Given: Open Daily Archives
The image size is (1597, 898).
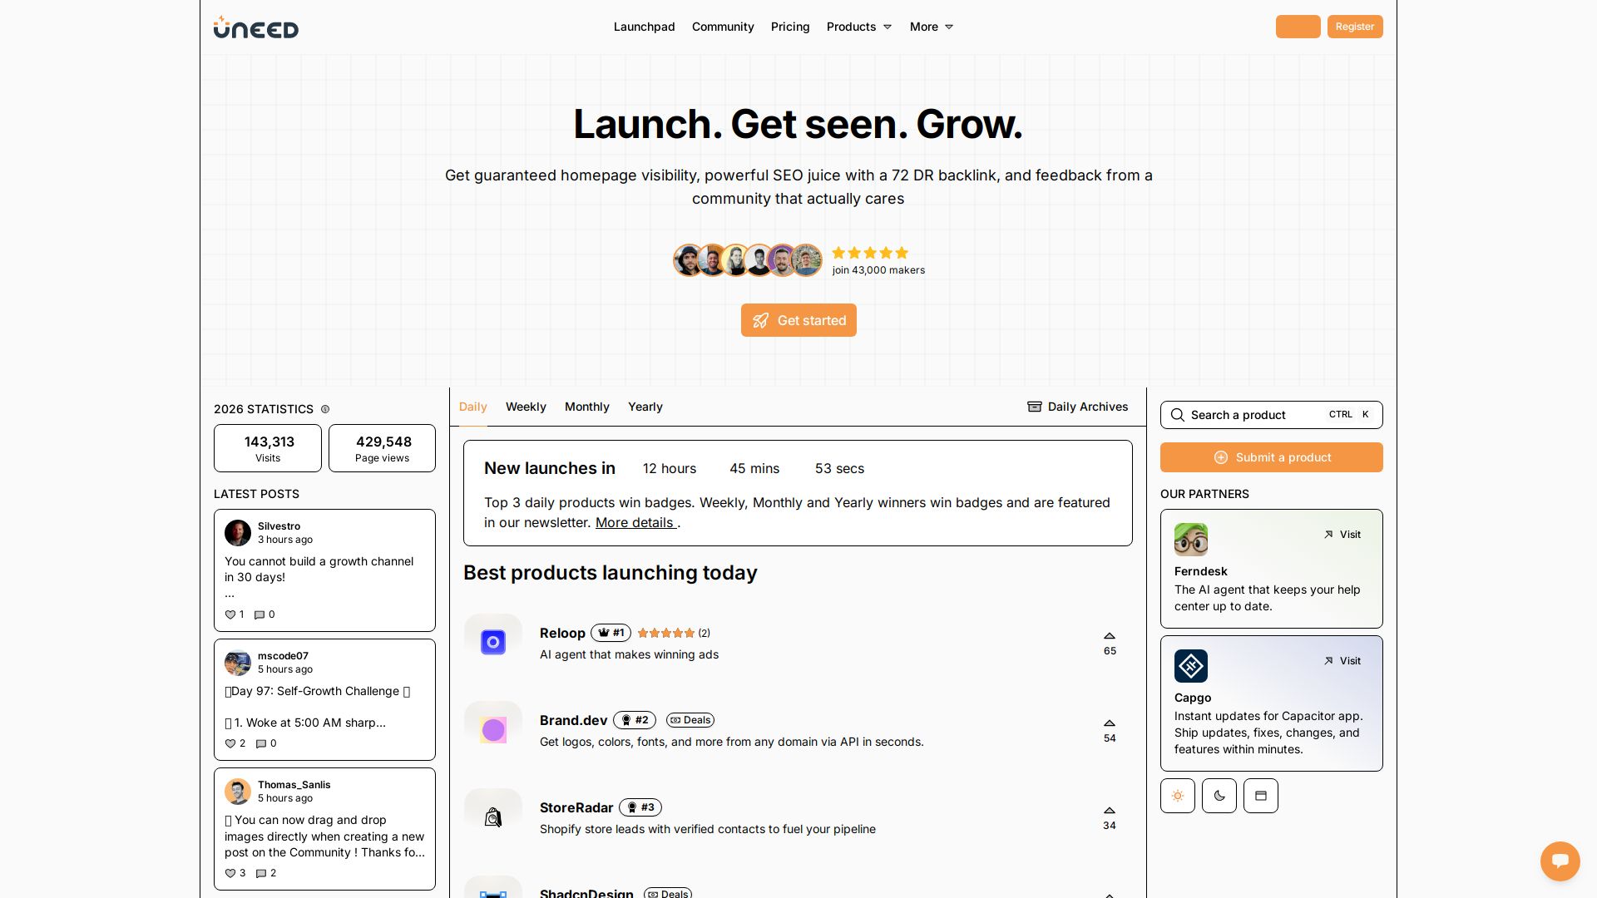Looking at the screenshot, I should (1077, 407).
